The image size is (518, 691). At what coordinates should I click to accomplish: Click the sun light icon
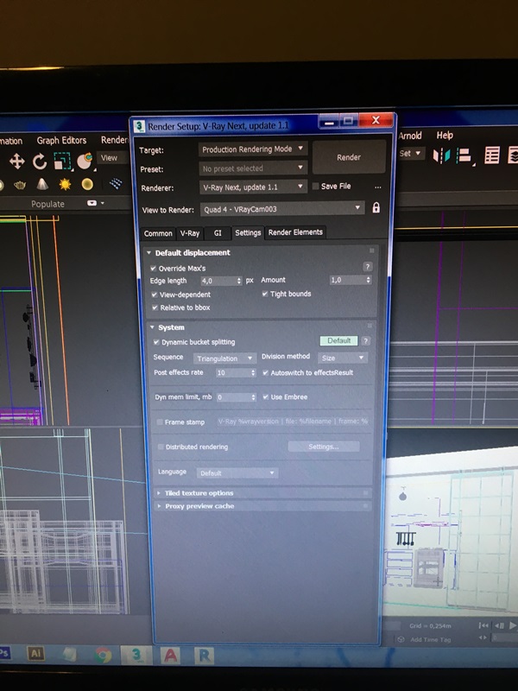click(66, 184)
